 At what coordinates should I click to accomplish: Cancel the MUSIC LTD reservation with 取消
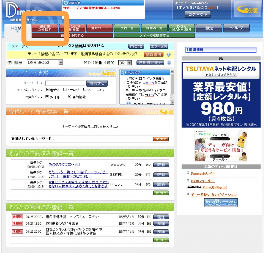click(x=161, y=165)
